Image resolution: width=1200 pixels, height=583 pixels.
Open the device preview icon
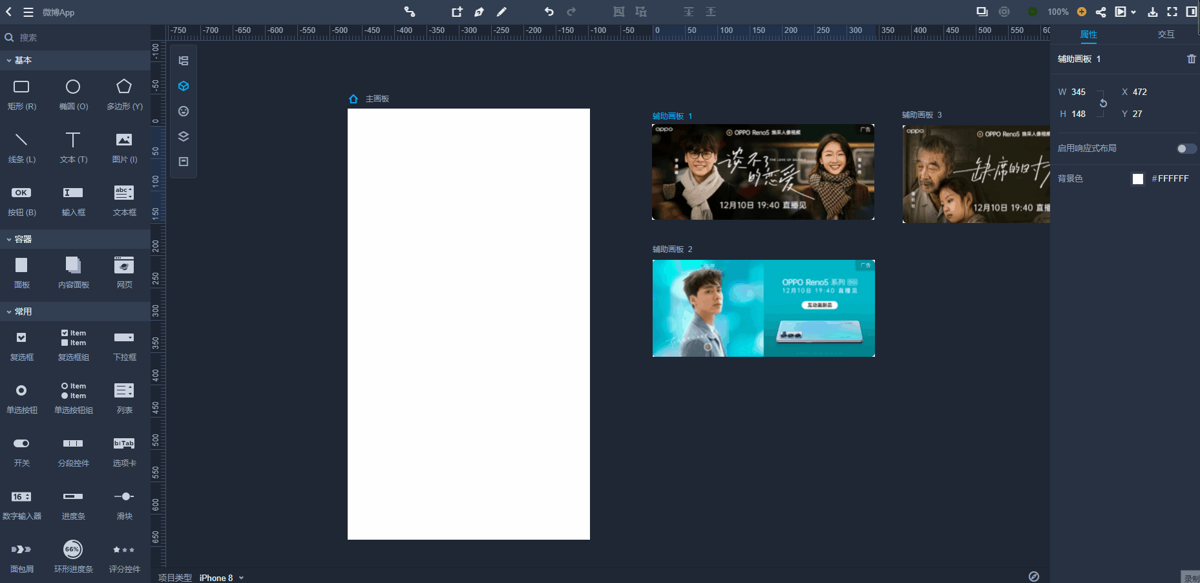click(982, 12)
